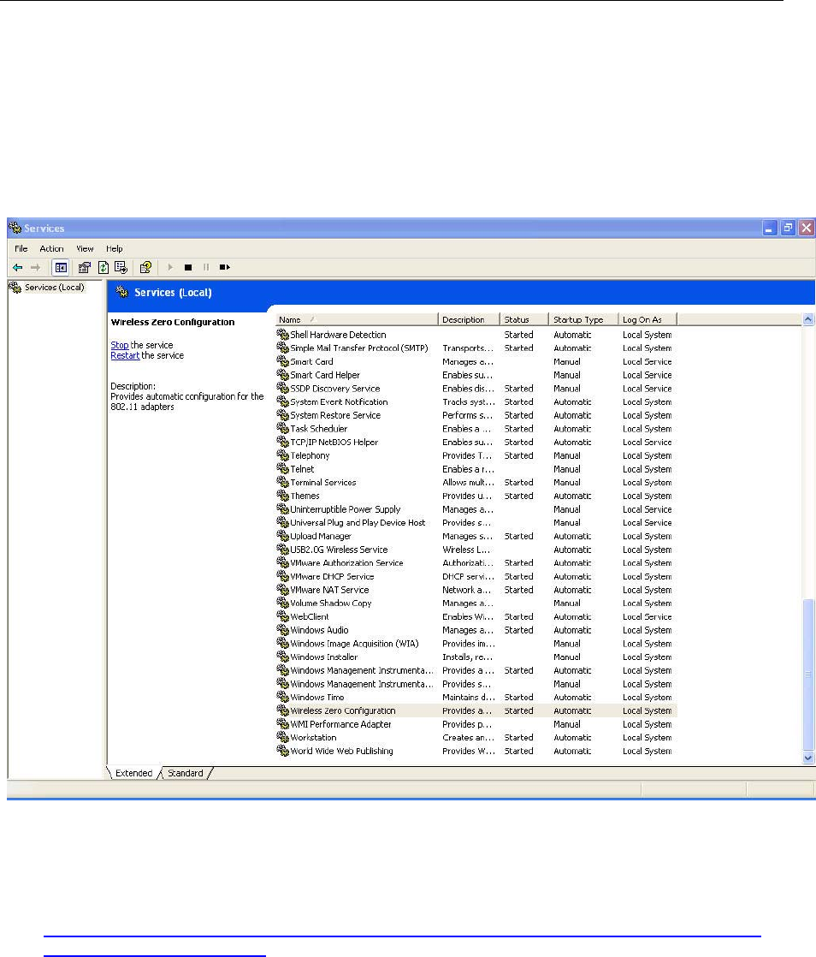Click the Smart Card service gear icon
The height and width of the screenshot is (957, 816).
(282, 361)
